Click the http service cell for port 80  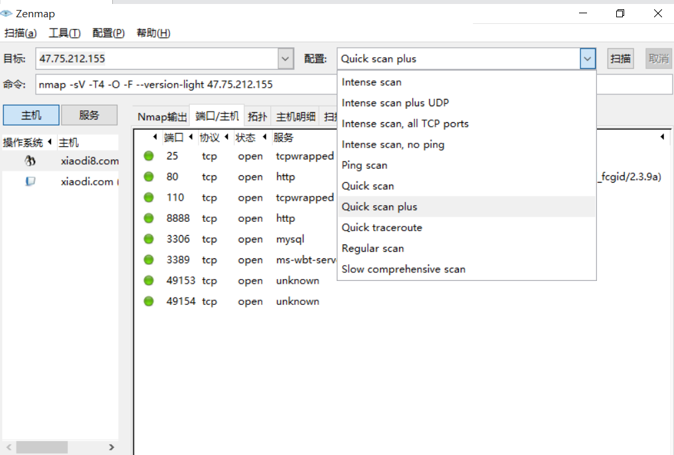point(286,177)
